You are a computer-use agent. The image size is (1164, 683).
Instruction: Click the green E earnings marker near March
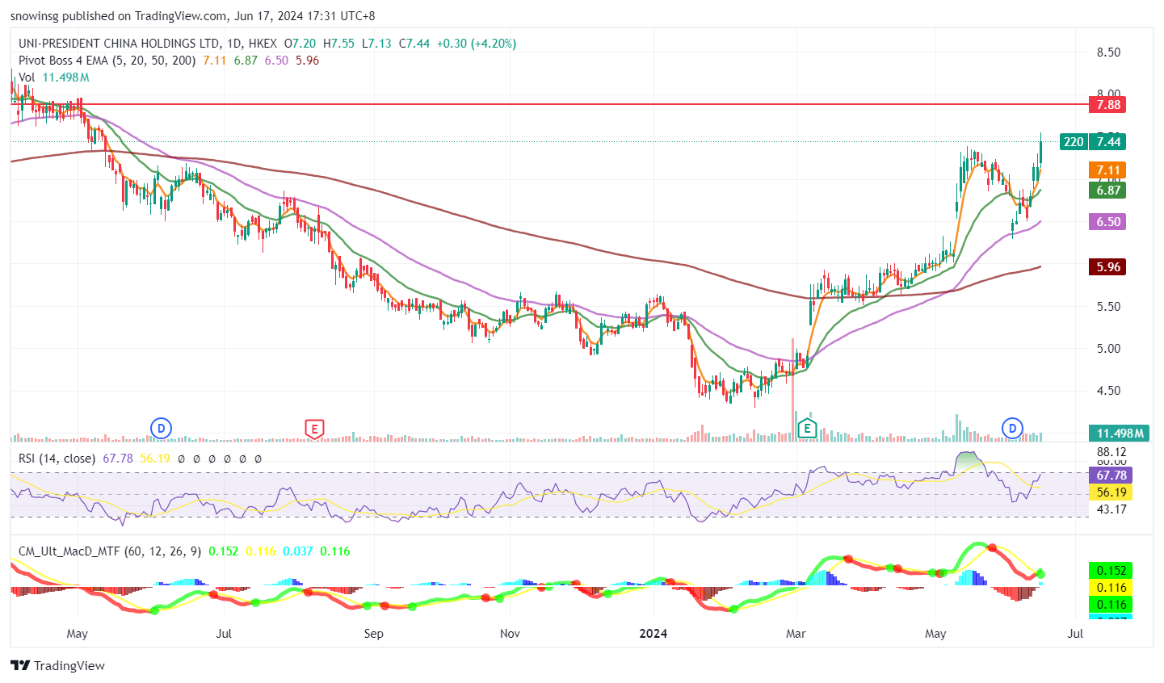pos(806,429)
